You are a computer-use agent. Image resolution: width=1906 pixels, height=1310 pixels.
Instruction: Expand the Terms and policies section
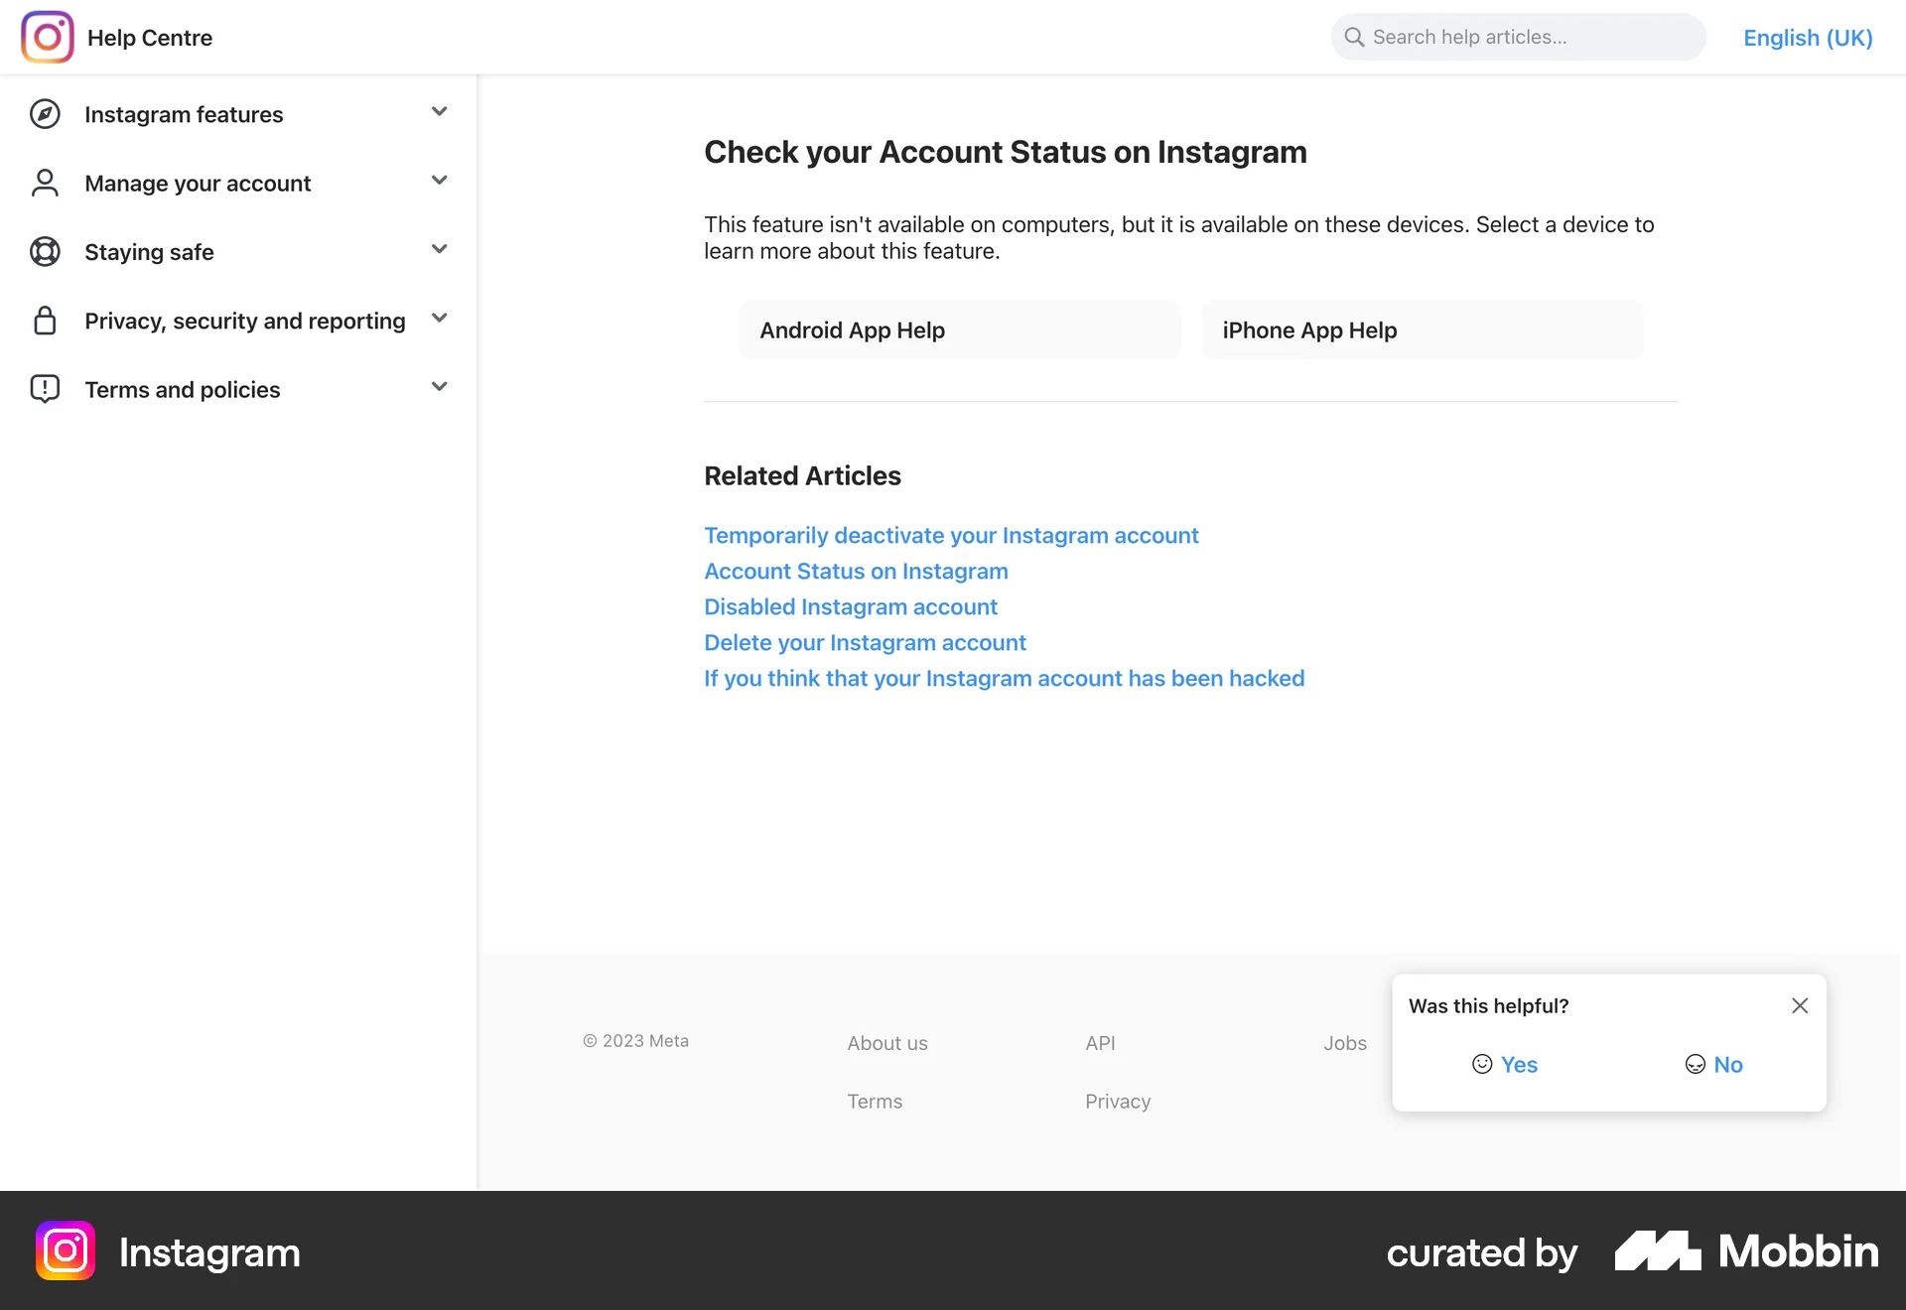tap(440, 387)
